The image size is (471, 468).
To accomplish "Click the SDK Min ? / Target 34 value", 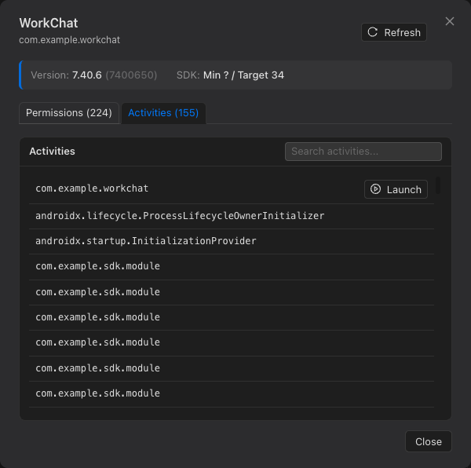I will (243, 75).
